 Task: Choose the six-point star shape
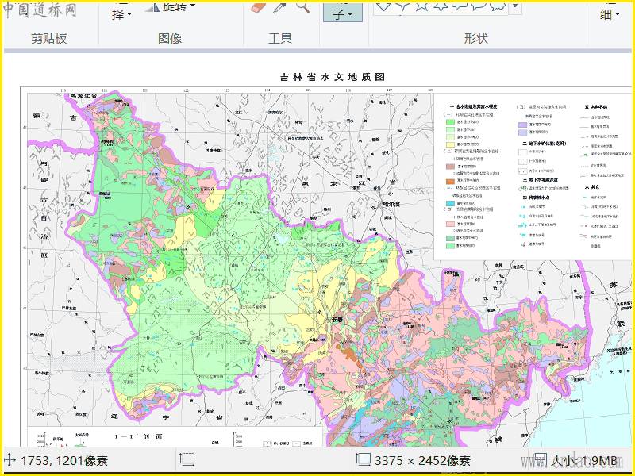[441, 6]
